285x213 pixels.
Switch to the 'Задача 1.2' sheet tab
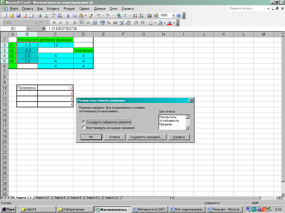tap(42, 197)
